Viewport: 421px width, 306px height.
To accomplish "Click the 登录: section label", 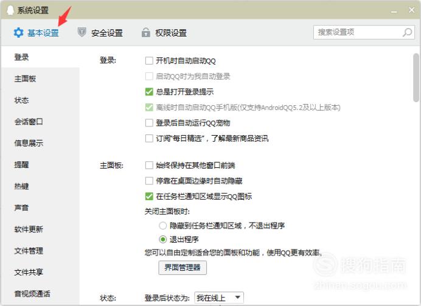I will pos(108,60).
